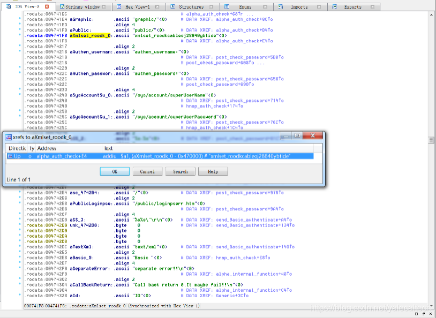Close the xrefs to aXmlset_roodk_0 dialog
Screen dimensions: 436x318
pyautogui.click(x=313, y=135)
